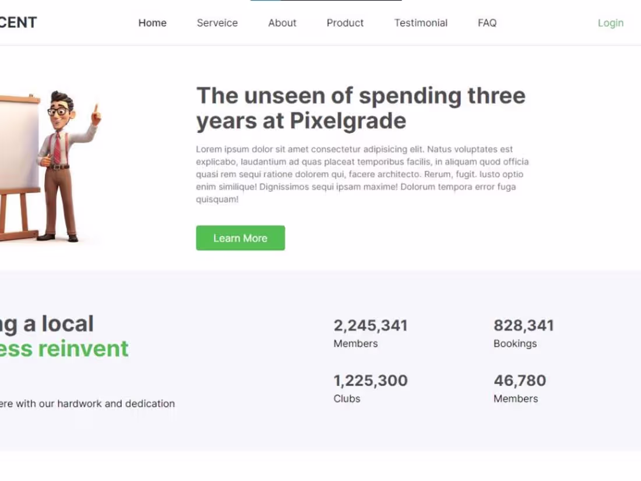
Task: Select the 2,245,341 Members statistic
Action: point(370,325)
